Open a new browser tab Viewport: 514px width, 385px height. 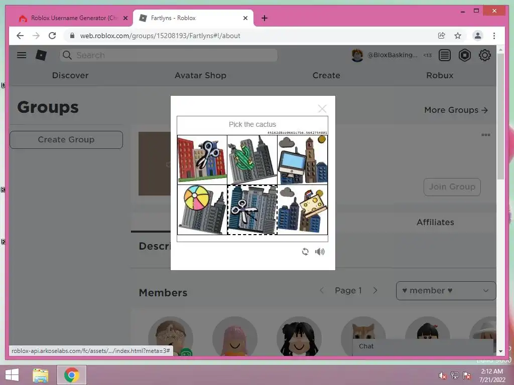point(265,18)
